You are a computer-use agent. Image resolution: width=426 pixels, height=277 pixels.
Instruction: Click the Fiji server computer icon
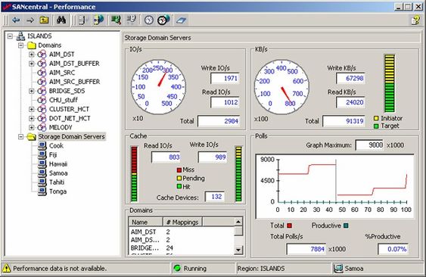click(42, 155)
